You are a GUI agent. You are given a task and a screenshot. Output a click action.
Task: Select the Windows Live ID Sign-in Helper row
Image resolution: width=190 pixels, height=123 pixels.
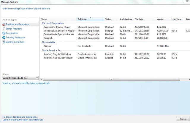pyautogui.click(x=115, y=31)
